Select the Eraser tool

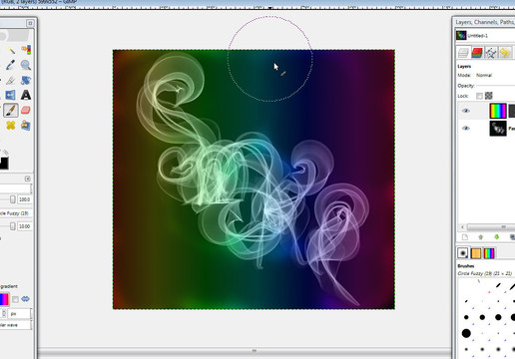[26, 110]
